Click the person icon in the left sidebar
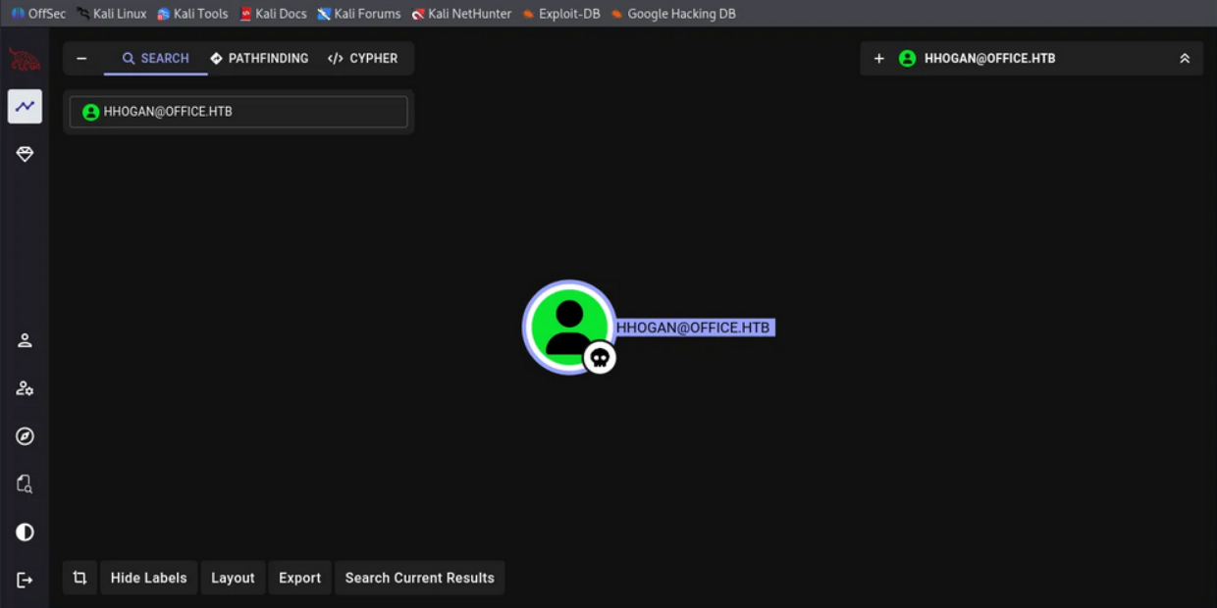Viewport: 1217px width, 608px height. click(25, 340)
